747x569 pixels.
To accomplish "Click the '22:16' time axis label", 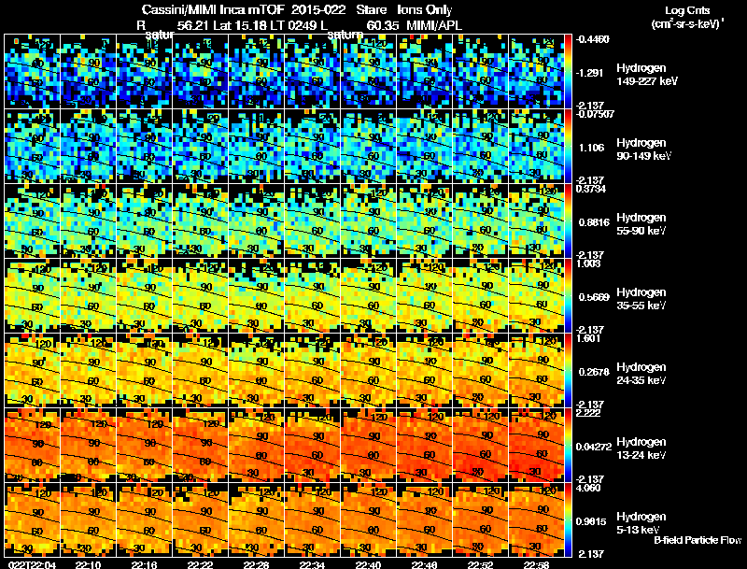I will [x=144, y=564].
